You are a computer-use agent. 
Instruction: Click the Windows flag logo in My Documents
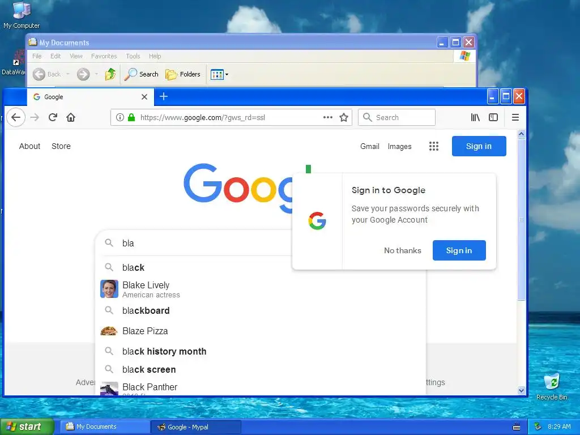464,56
